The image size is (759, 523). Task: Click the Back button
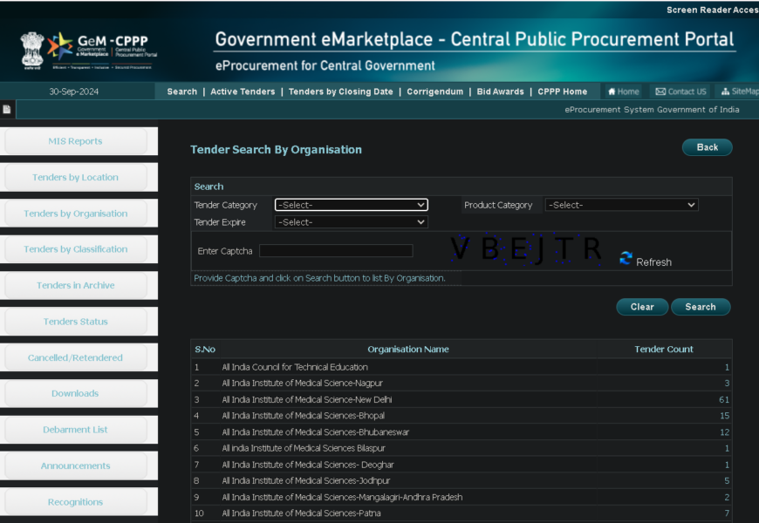707,147
